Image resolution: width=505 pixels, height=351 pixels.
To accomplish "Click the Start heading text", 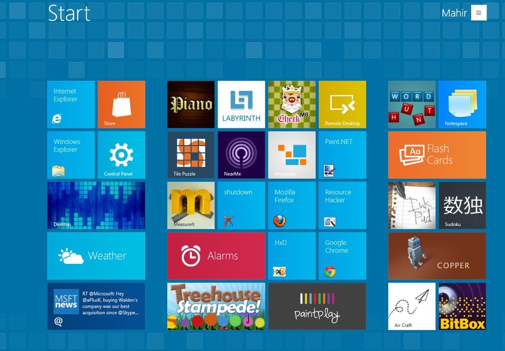I will 69,13.
